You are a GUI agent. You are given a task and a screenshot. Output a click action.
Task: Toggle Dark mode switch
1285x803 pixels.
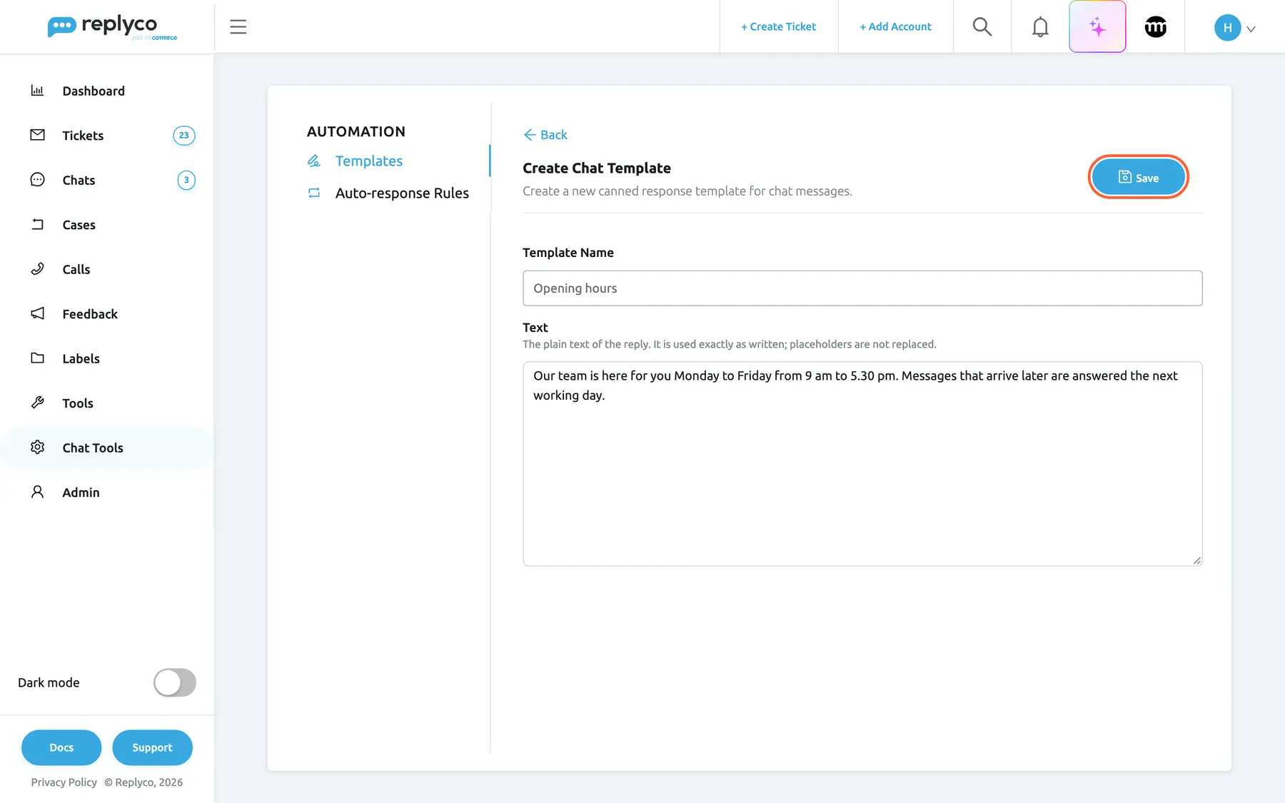click(175, 682)
